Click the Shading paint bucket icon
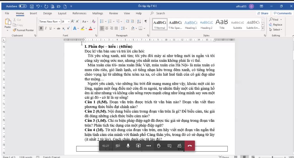Image resolution: width=294 pixels, height=158 pixels. point(133,28)
